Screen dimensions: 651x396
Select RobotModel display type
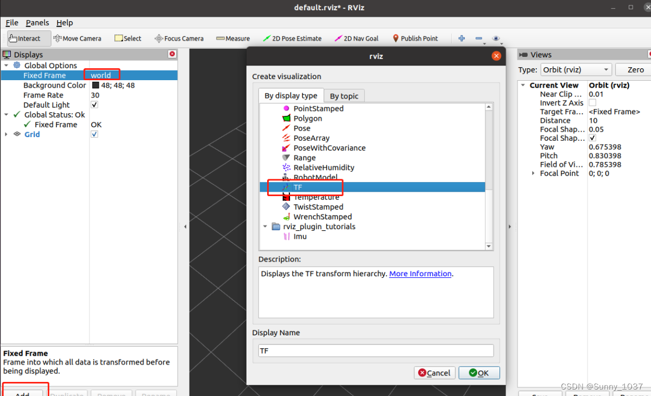(x=315, y=177)
